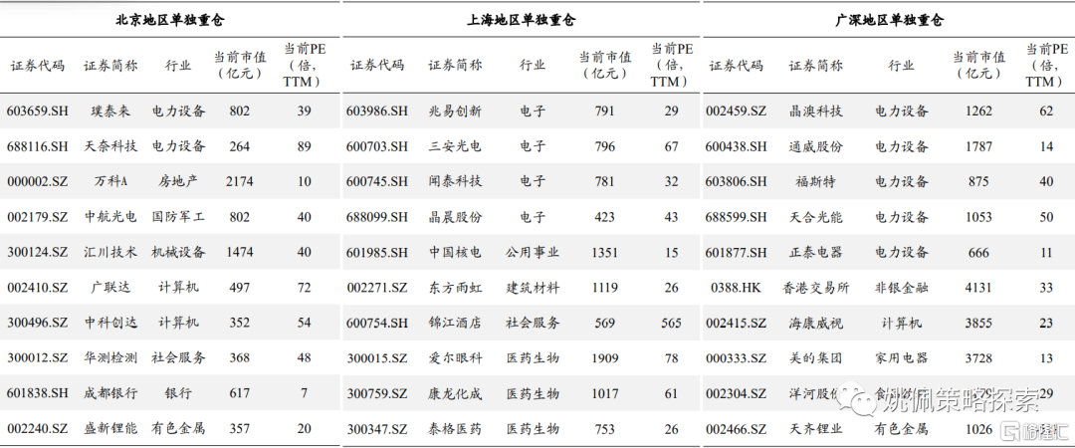
Task: Click the 广深地区单独重仓 section heading
Action: click(x=889, y=21)
